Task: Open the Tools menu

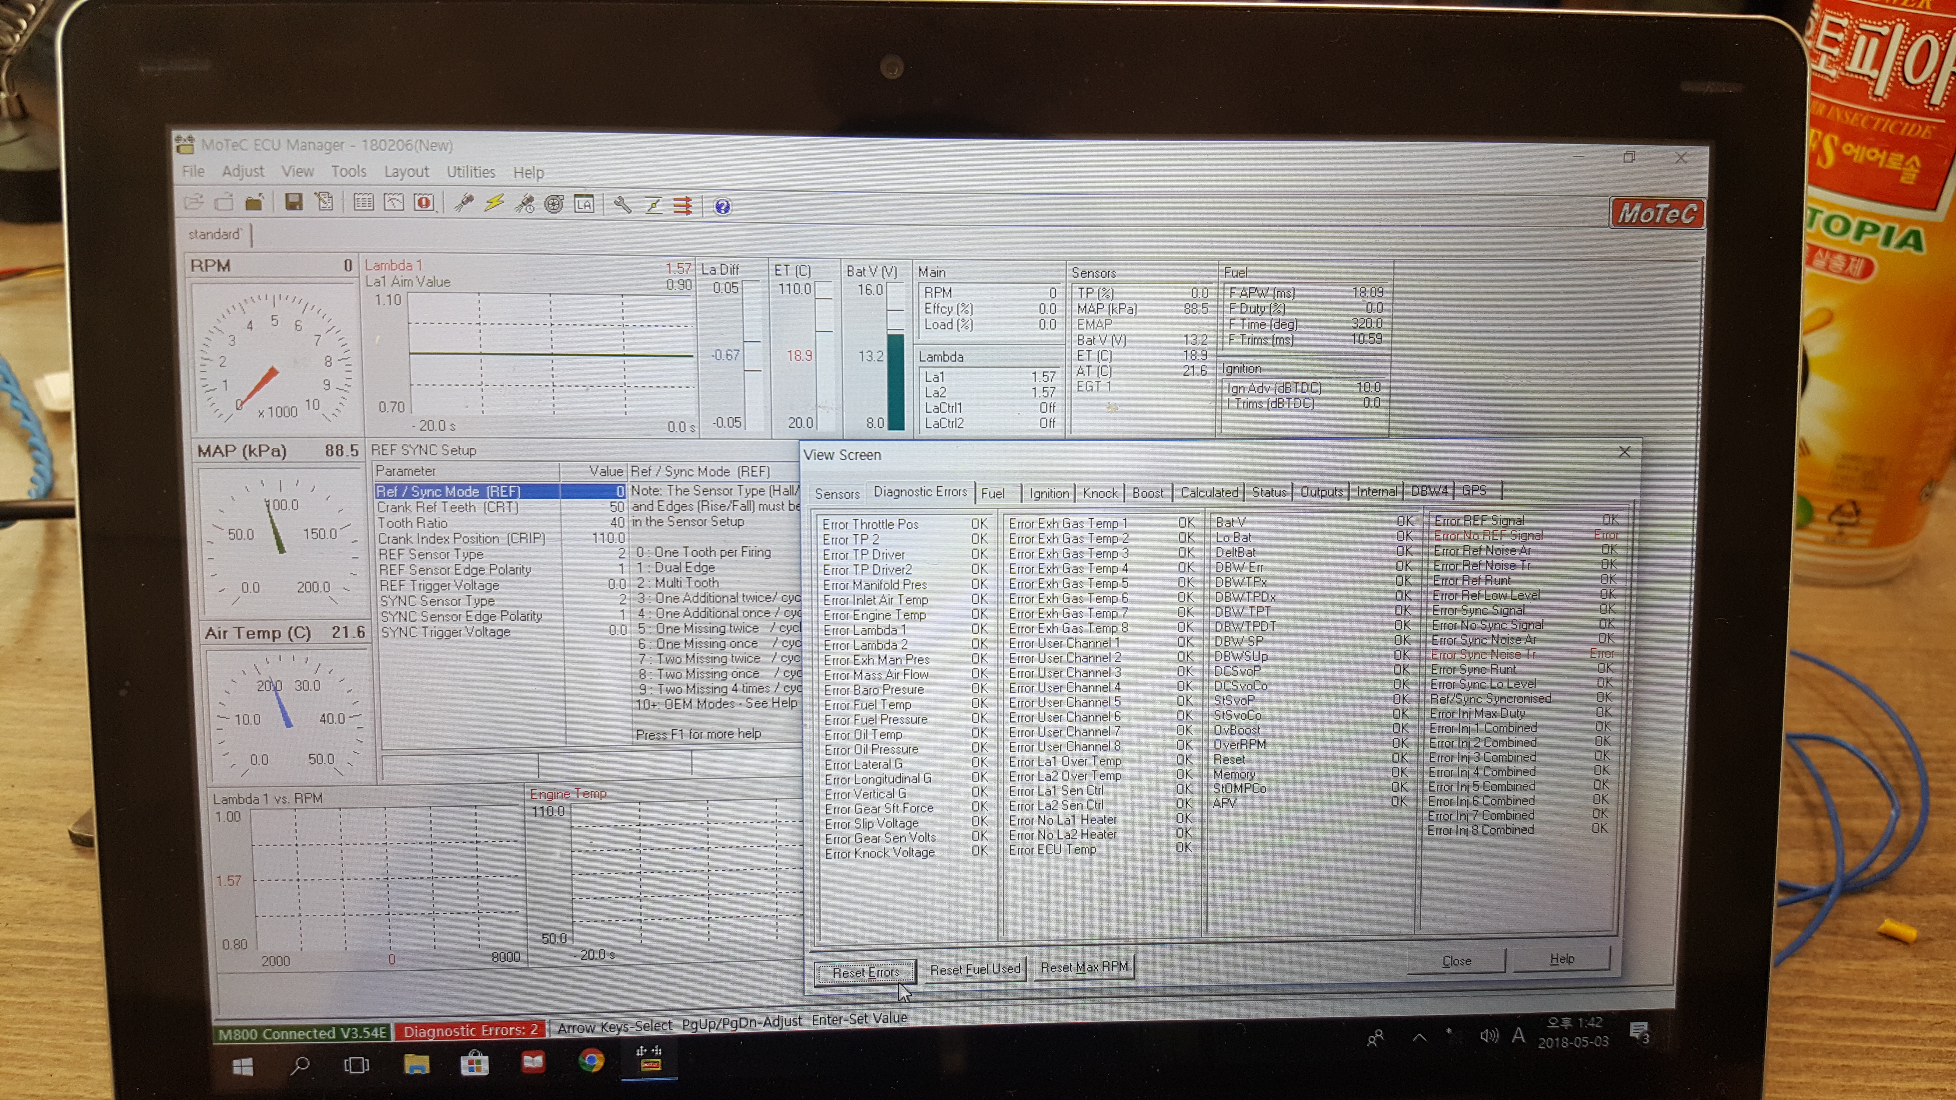Action: (x=349, y=172)
